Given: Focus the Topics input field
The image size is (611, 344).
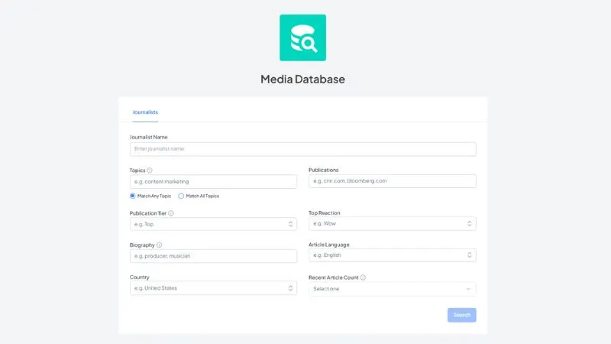Looking at the screenshot, I should tap(213, 182).
